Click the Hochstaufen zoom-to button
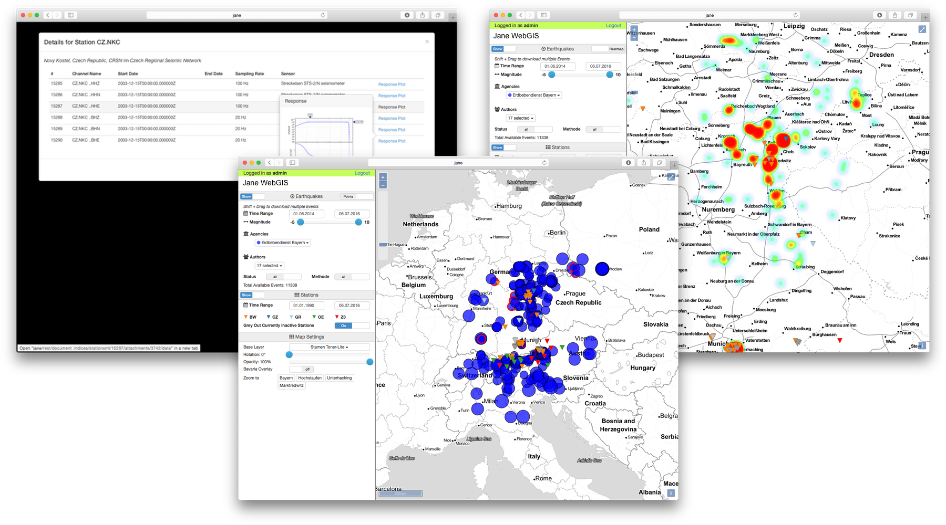This screenshot has height=525, width=946. pyautogui.click(x=310, y=378)
